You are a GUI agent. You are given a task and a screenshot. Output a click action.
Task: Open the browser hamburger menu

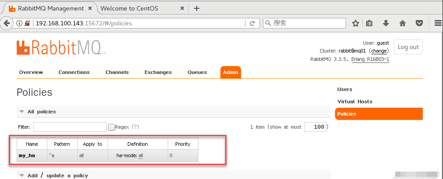[x=438, y=23]
